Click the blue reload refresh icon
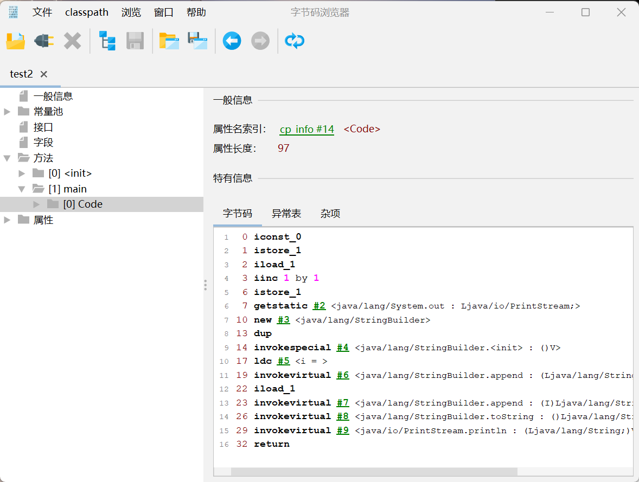This screenshot has width=639, height=482. (295, 41)
